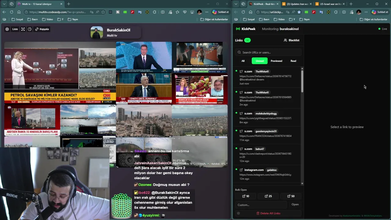Click the Liste button in Multi tv
The width and height of the screenshot is (391, 220).
tap(15, 29)
